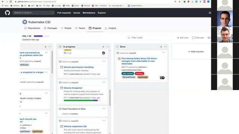
Task: Click Data Populators to Beta note text
Action: click(74, 109)
